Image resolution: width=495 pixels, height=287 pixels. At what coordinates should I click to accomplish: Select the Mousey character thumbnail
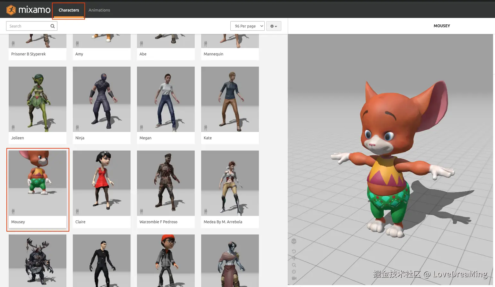(x=38, y=183)
